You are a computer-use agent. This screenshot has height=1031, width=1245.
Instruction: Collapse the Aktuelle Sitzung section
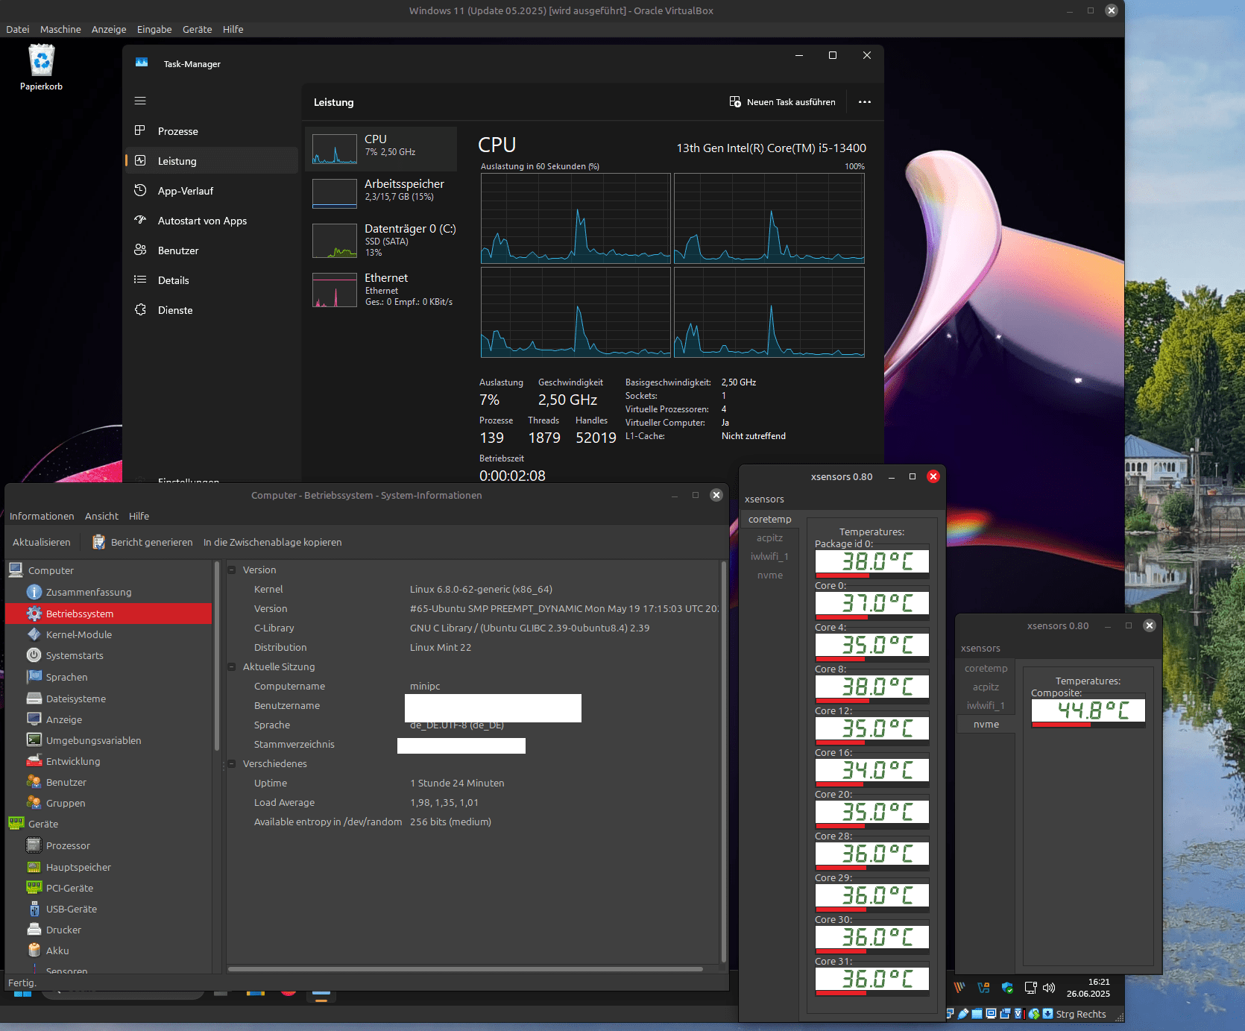click(x=232, y=666)
